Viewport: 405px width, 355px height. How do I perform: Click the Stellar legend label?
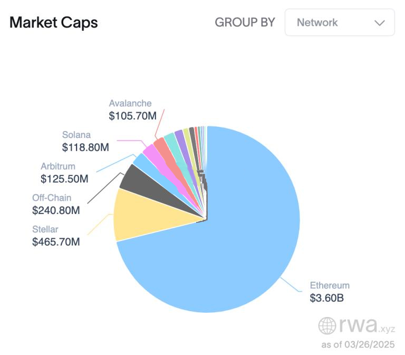pyautogui.click(x=45, y=229)
